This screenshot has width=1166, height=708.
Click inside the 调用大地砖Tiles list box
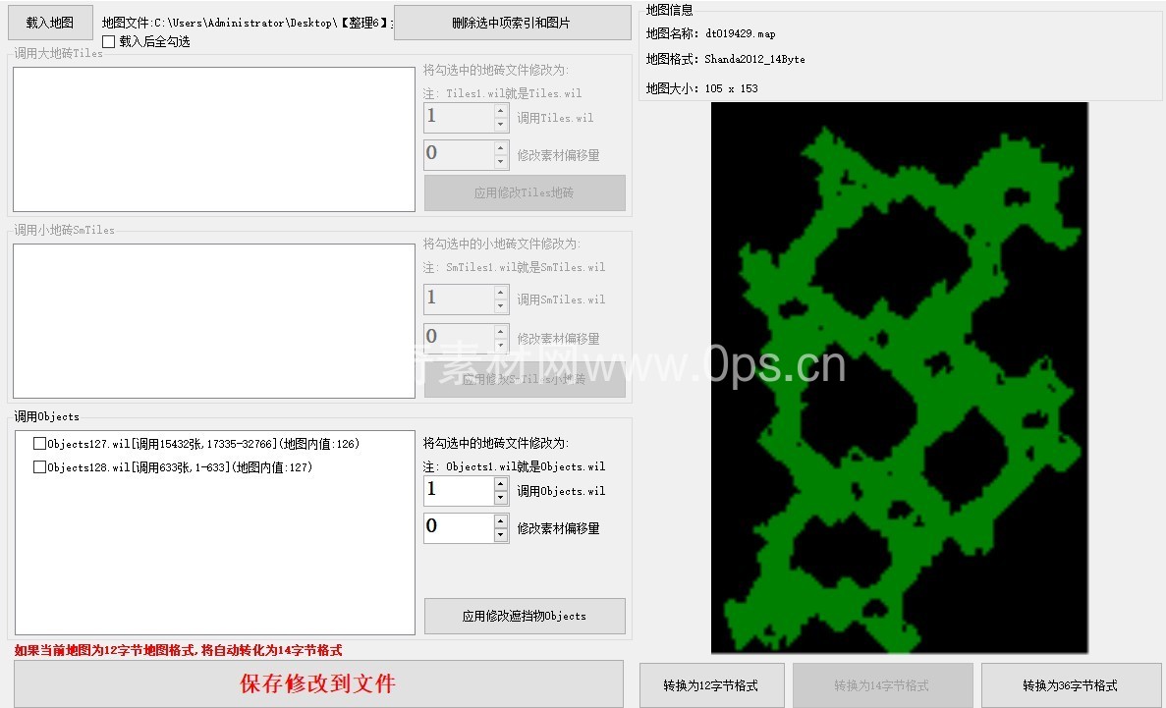pos(214,139)
